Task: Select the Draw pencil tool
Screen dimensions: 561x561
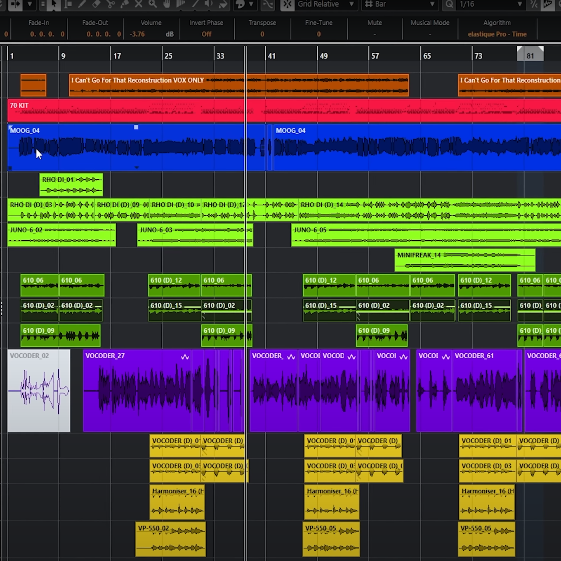Action: coord(82,4)
